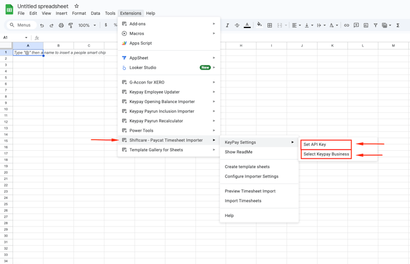The width and height of the screenshot is (410, 264).
Task: Expand the Power Tools submenu
Action: pos(169,131)
